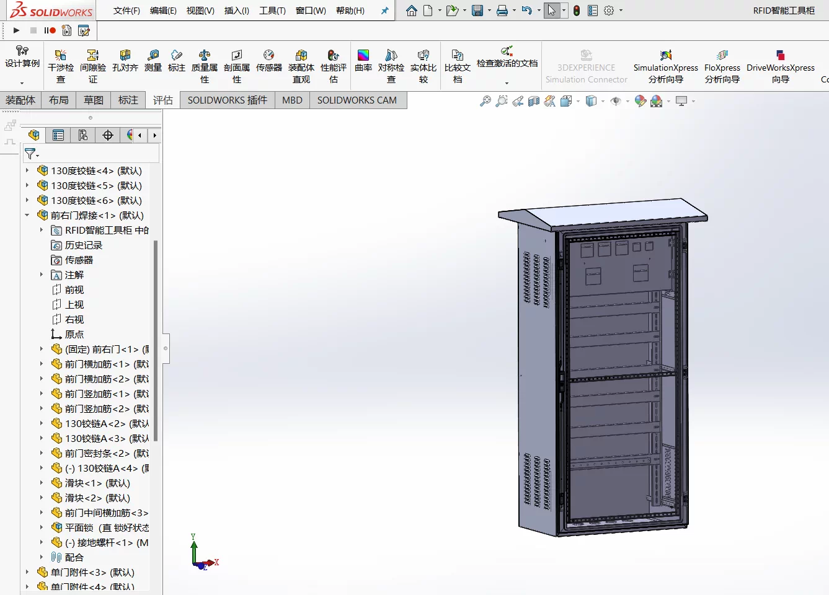This screenshot has width=829, height=595.
Task: Open the tree filter dropdown
Action: (32, 153)
